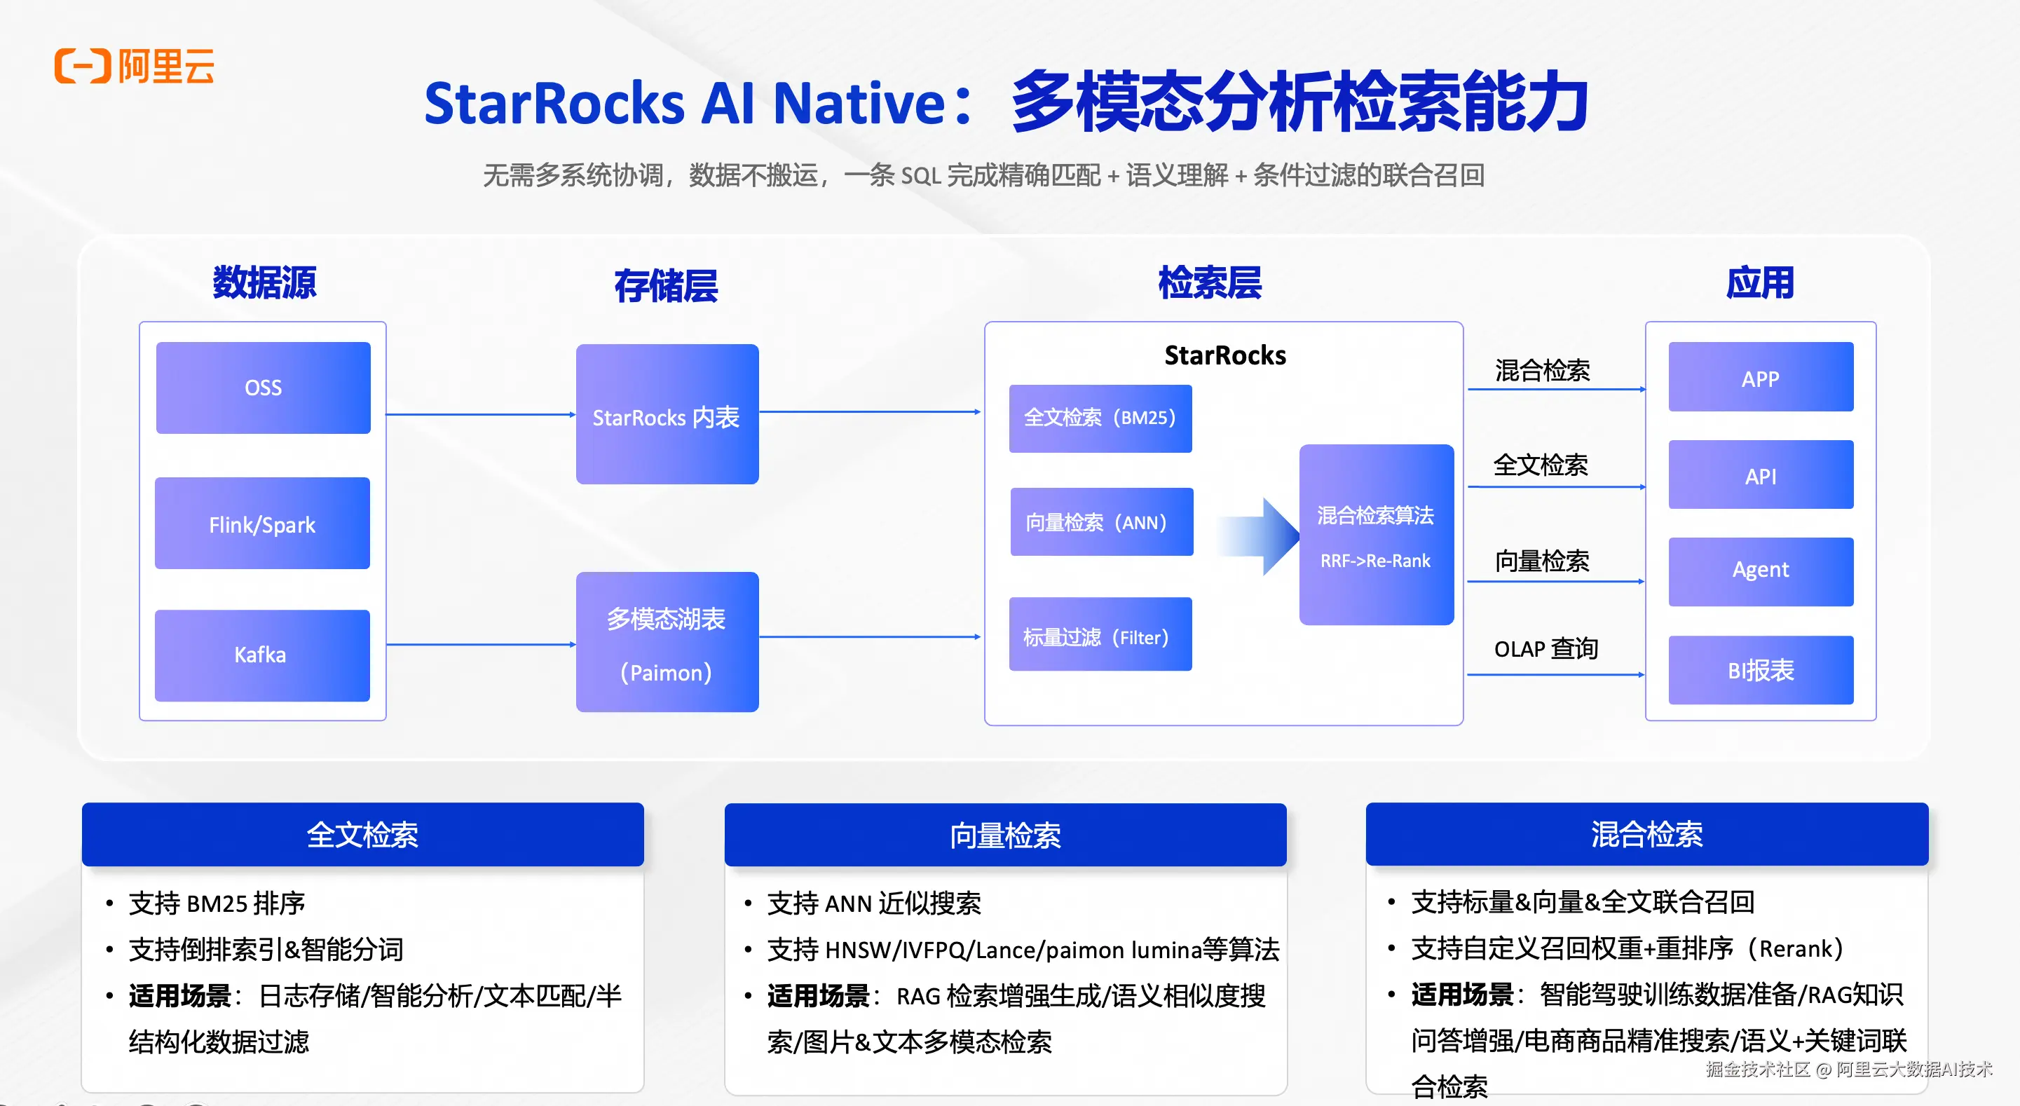Image resolution: width=2020 pixels, height=1106 pixels.
Task: Click the 应用 column heading
Action: 1760,282
